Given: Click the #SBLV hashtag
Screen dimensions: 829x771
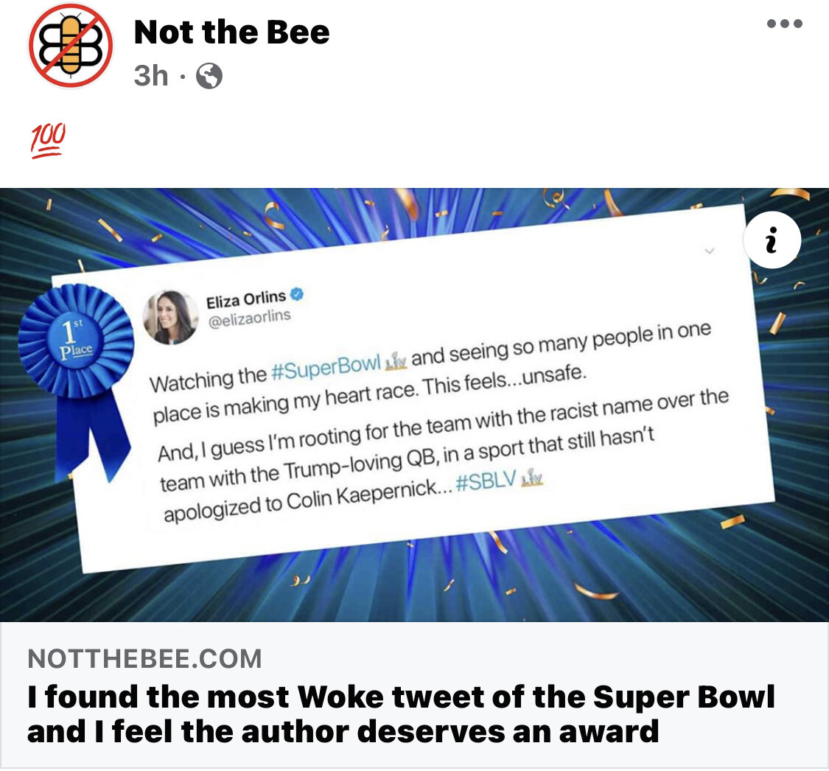Looking at the screenshot, I should (x=485, y=484).
